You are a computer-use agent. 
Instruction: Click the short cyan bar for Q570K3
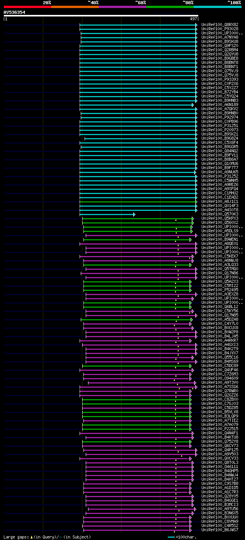point(108,214)
